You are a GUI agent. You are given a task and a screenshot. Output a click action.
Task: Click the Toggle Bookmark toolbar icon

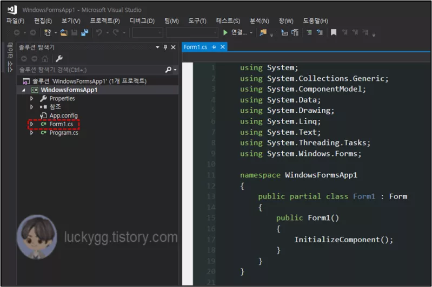[x=334, y=33]
